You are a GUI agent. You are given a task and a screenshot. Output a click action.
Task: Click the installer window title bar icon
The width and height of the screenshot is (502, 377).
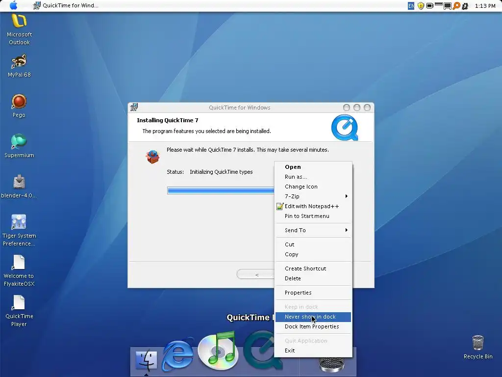(134, 107)
